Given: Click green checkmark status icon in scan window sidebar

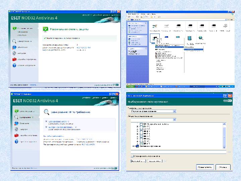Looking at the screenshot, I should (16, 111).
